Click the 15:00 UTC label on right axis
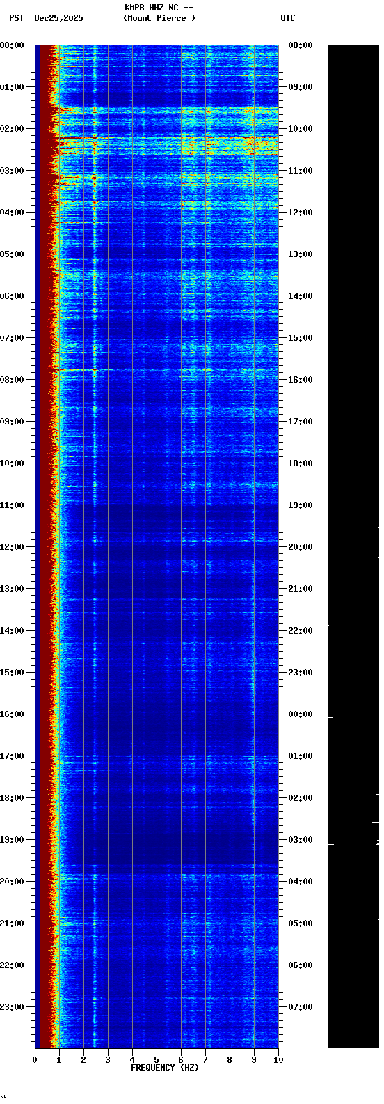This screenshot has height=1104, width=384. point(301,338)
